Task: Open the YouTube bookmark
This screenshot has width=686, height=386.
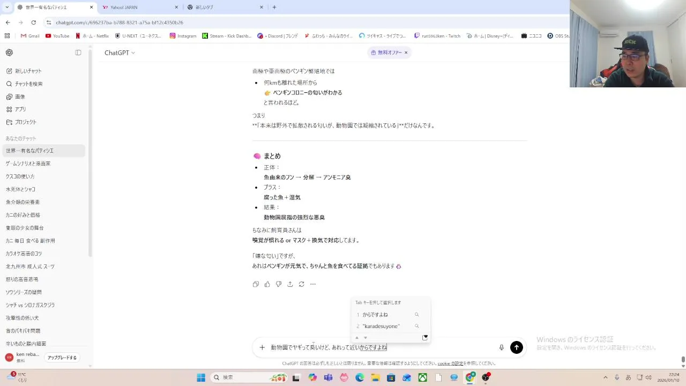Action: pyautogui.click(x=57, y=36)
